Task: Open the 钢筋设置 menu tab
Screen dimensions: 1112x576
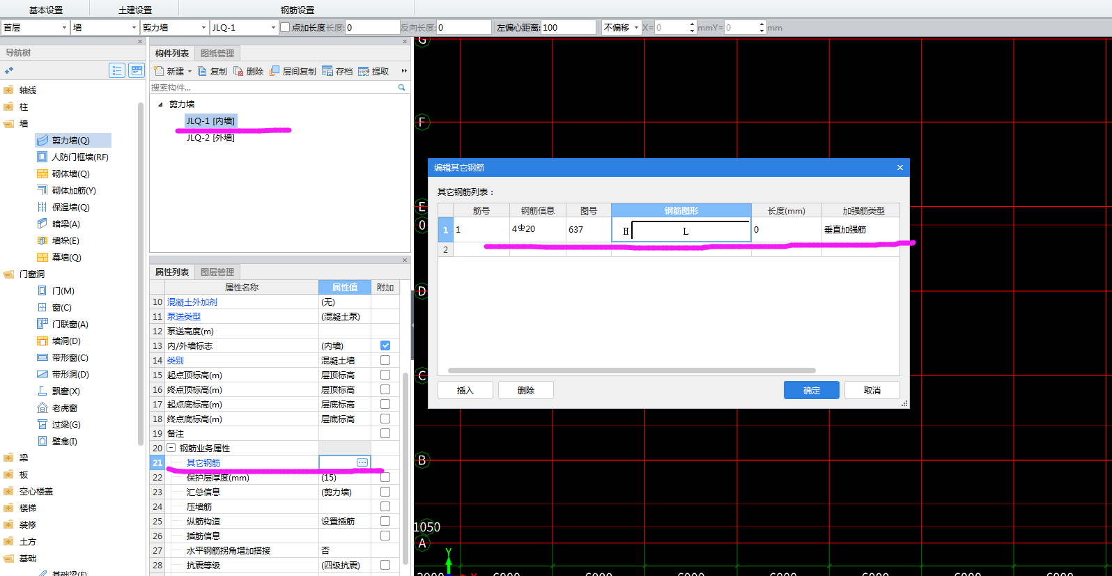Action: pos(298,10)
